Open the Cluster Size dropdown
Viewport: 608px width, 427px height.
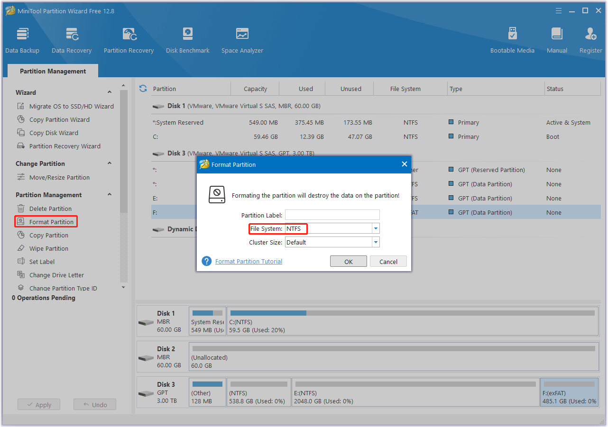coord(376,242)
